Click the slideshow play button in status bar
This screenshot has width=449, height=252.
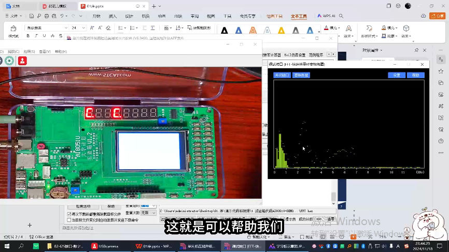pos(353,237)
